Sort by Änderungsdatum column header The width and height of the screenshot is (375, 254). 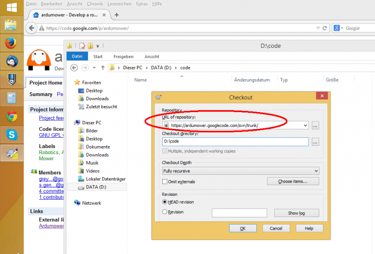tap(252, 80)
